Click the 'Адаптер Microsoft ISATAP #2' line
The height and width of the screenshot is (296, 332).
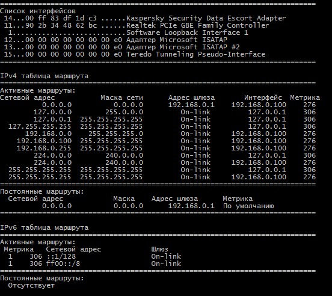(x=121, y=47)
